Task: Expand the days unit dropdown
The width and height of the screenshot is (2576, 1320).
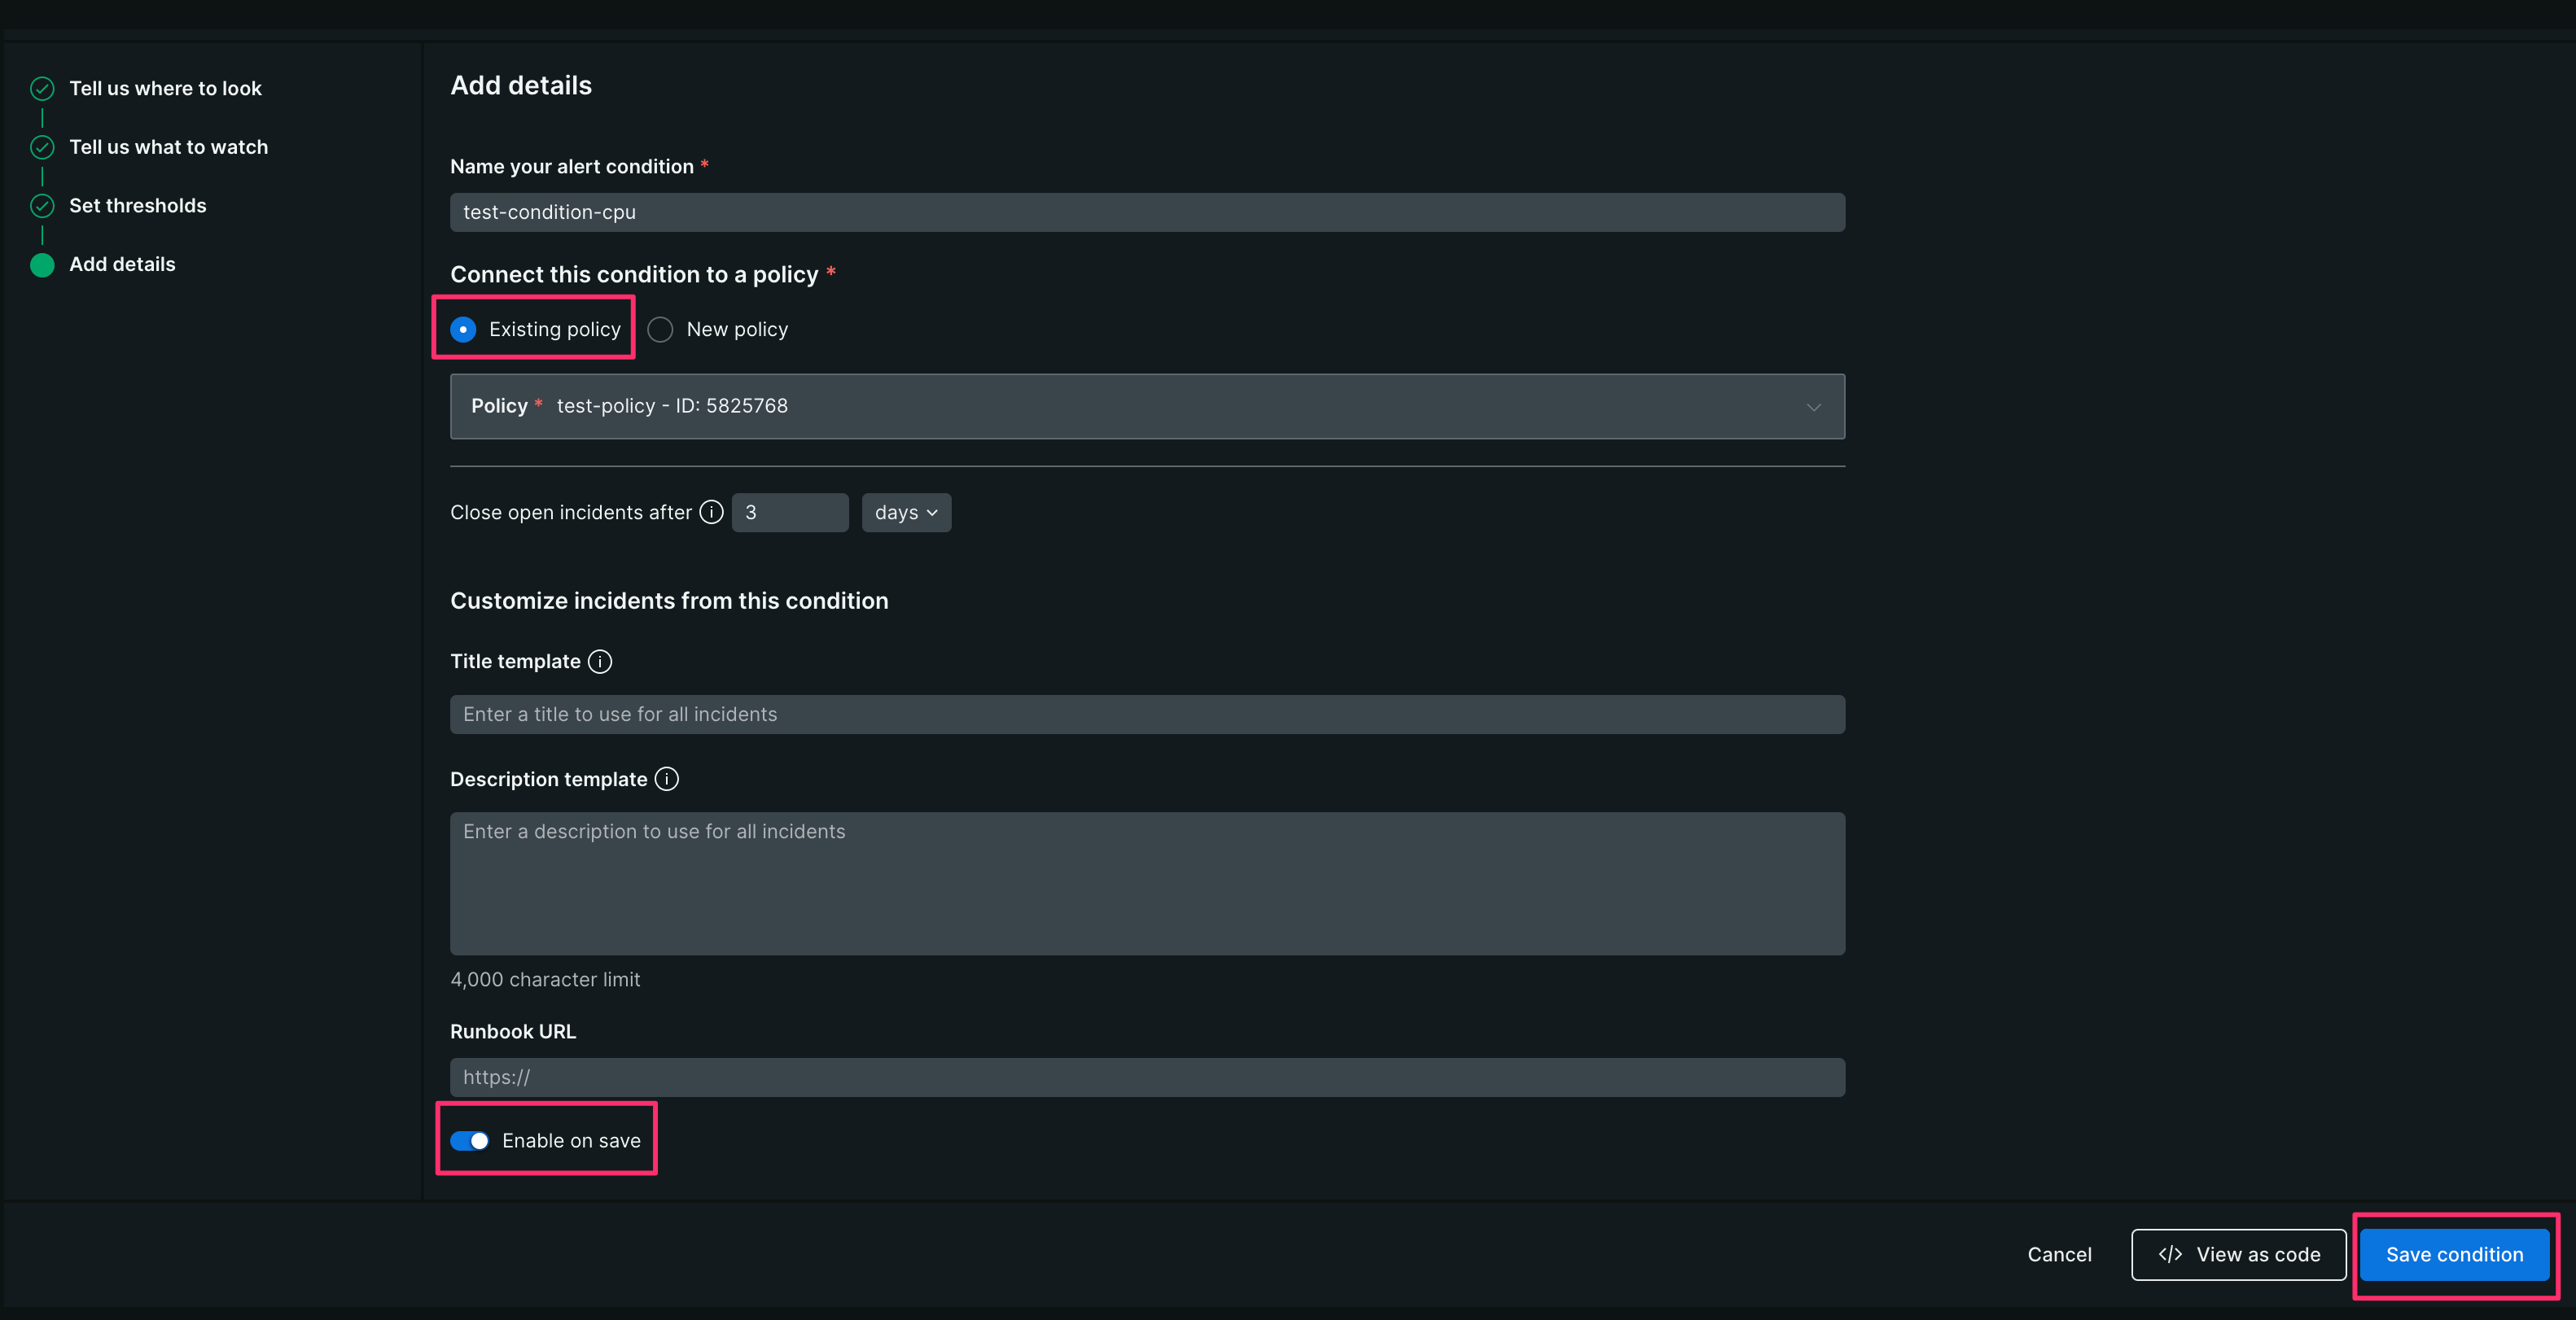Action: click(905, 512)
